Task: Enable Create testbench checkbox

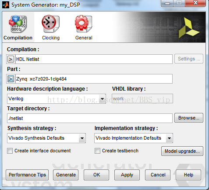Action: 97,151
